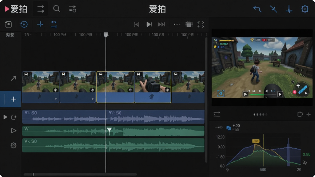
Task: Open the swap arrows icon in top bar
Action: [x=41, y=9]
